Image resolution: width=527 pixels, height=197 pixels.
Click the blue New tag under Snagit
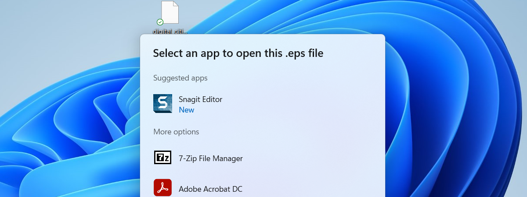tap(186, 110)
